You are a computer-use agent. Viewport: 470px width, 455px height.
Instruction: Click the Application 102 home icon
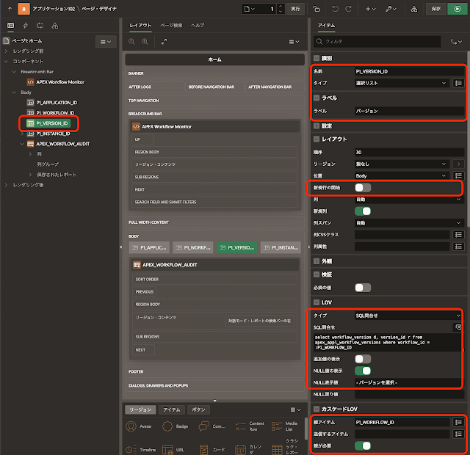click(x=23, y=9)
